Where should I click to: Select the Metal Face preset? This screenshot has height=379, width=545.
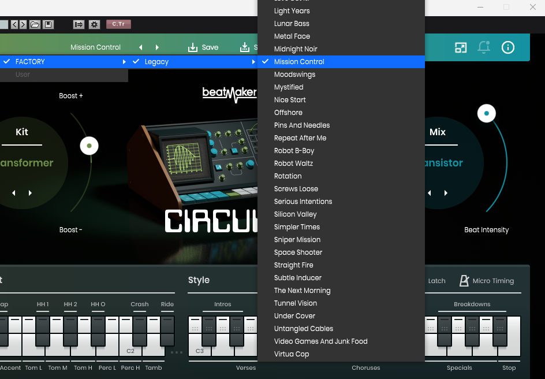coord(341,36)
